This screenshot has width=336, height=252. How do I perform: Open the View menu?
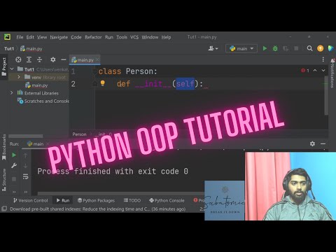pos(42,37)
